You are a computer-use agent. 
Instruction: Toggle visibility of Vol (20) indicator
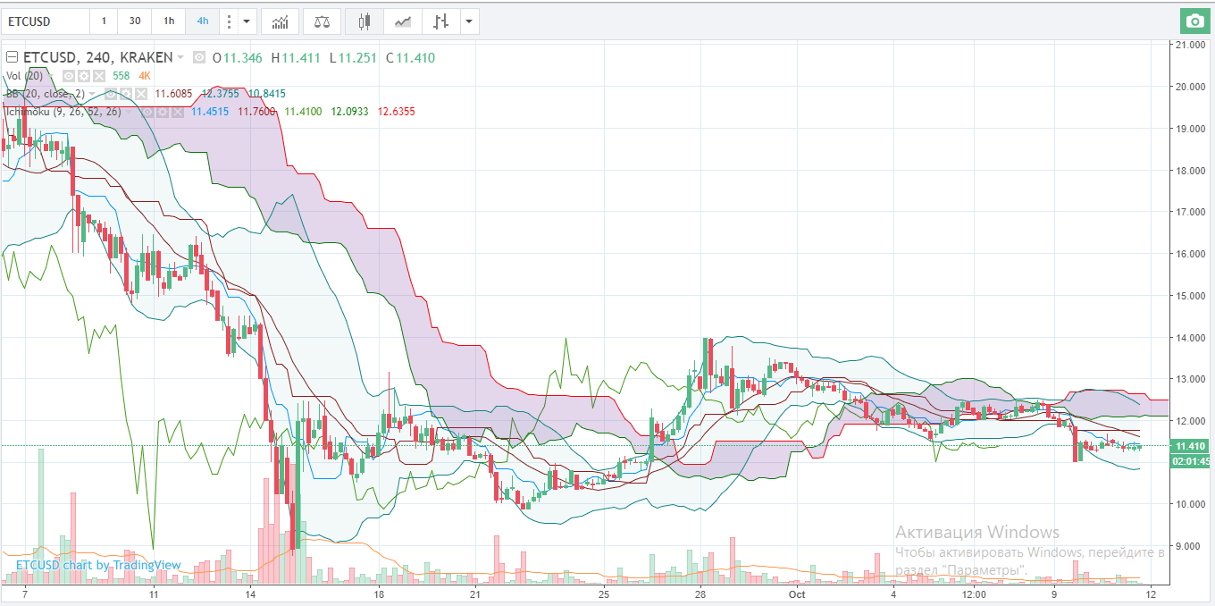coord(68,76)
